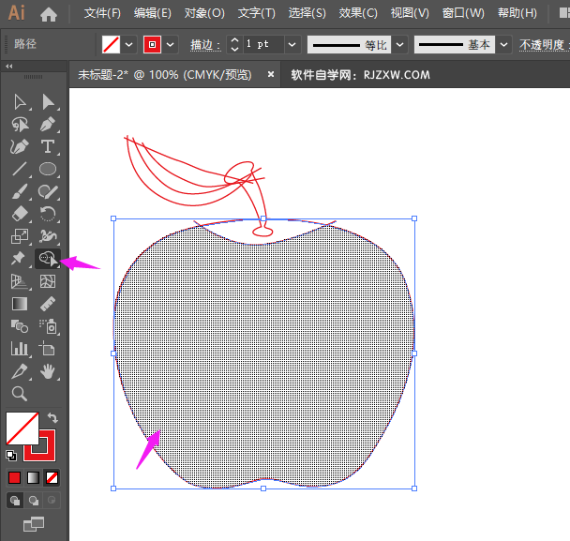Open the 效果(C) menu

pos(358,14)
